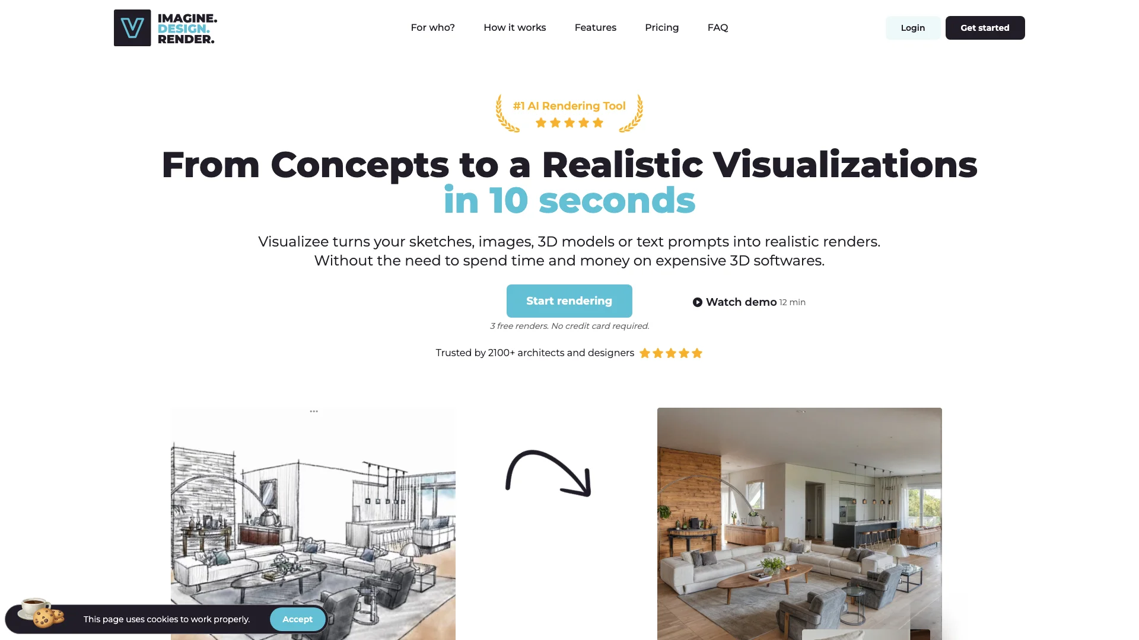This screenshot has width=1139, height=640.
Task: Click Start rendering button
Action: (569, 300)
